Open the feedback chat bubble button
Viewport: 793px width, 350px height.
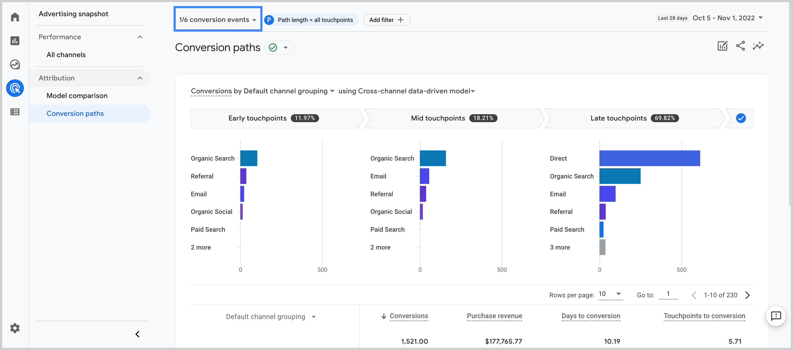coord(776,316)
